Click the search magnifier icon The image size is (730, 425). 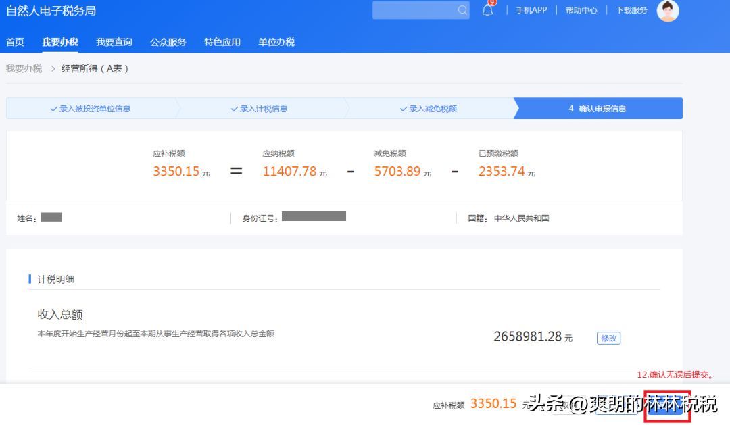pyautogui.click(x=462, y=11)
